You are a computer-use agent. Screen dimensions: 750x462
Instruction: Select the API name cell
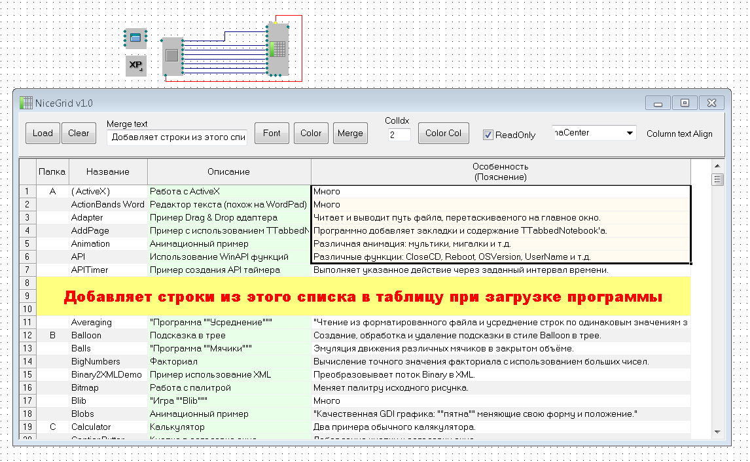[x=108, y=257]
